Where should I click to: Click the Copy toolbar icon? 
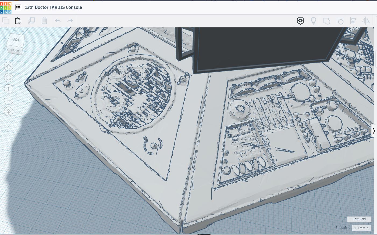5,21
